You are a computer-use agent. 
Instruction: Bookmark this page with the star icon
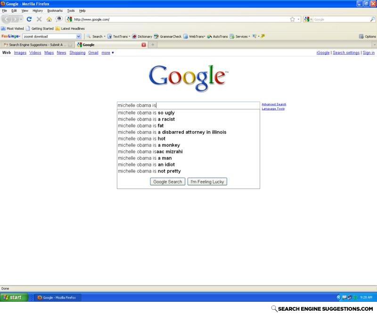coord(292,19)
